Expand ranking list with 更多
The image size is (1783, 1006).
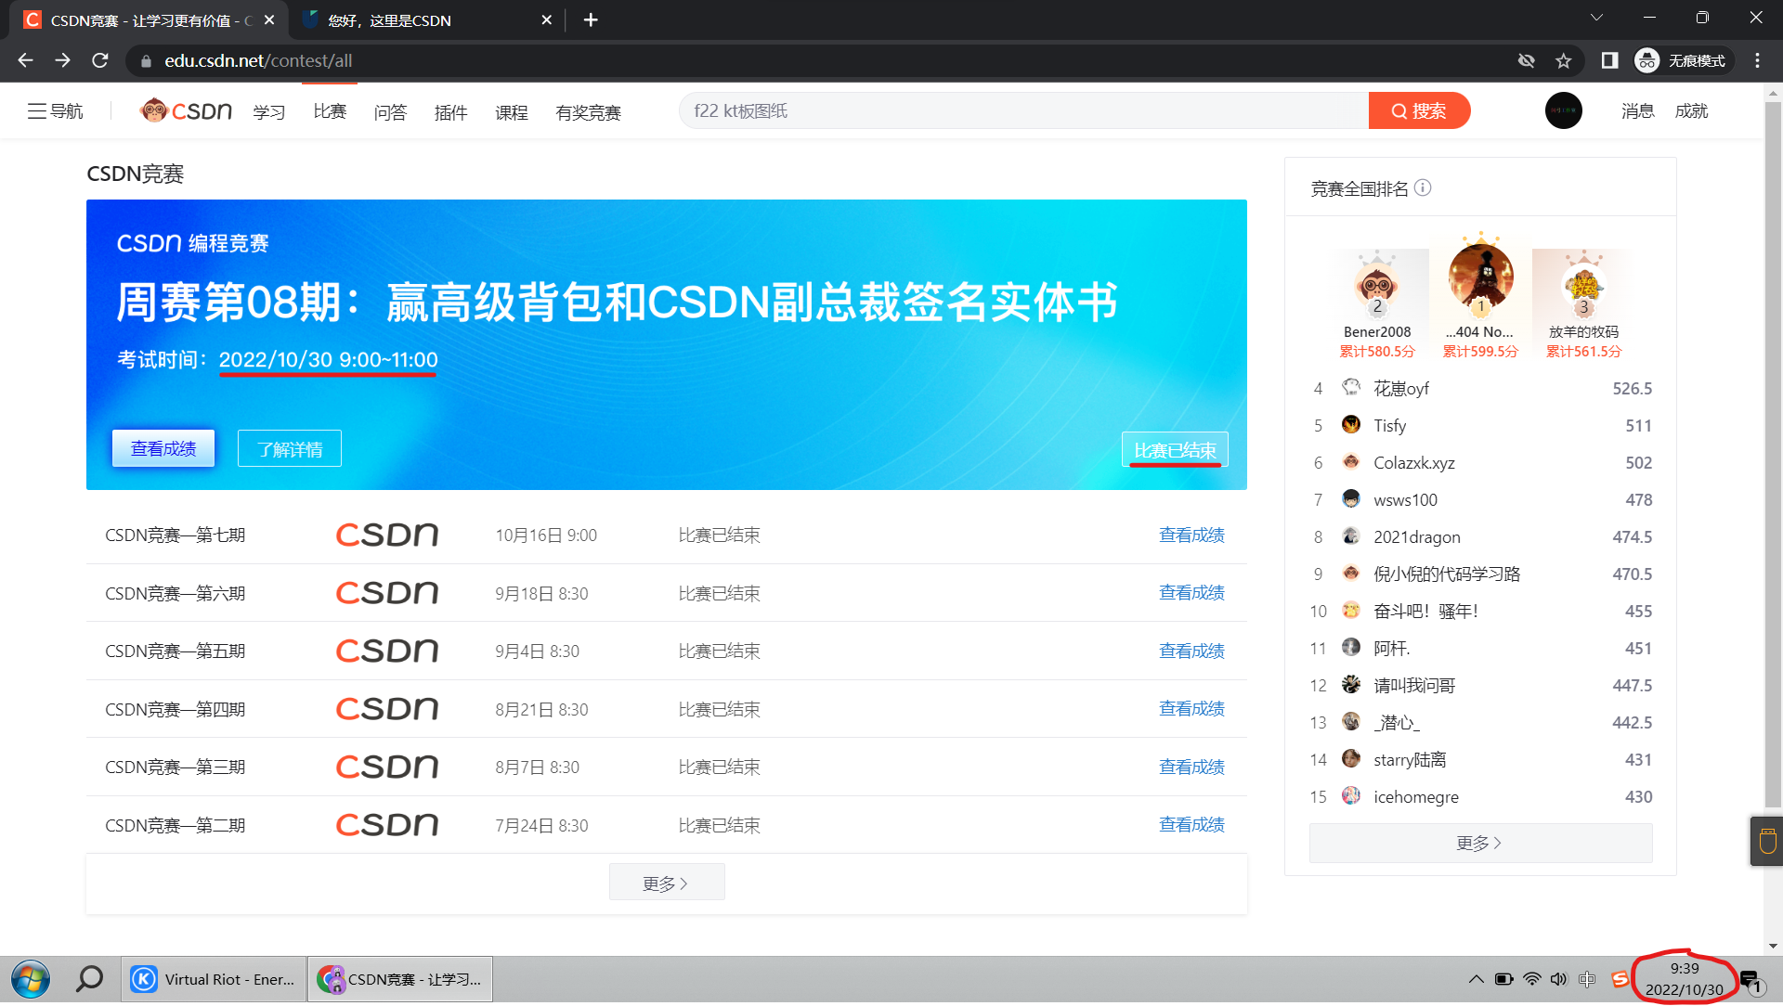tap(1479, 843)
